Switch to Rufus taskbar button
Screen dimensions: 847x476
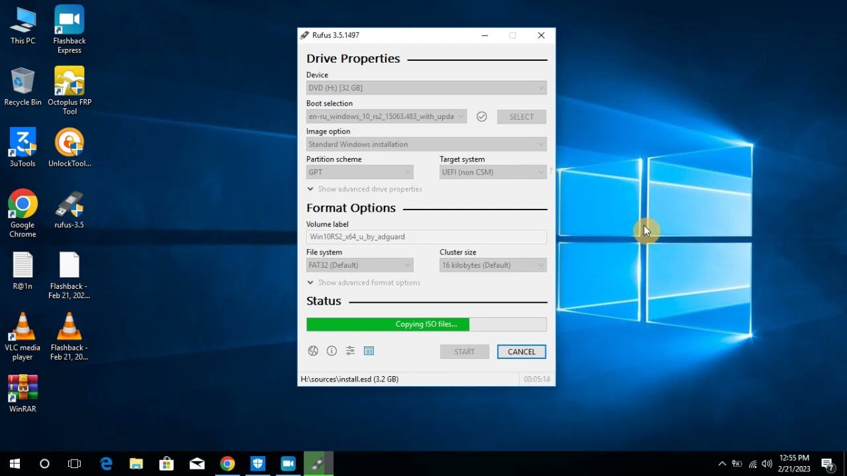click(x=318, y=463)
